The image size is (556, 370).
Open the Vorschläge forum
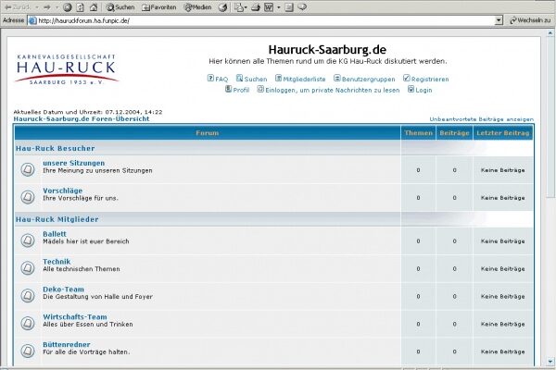(62, 191)
